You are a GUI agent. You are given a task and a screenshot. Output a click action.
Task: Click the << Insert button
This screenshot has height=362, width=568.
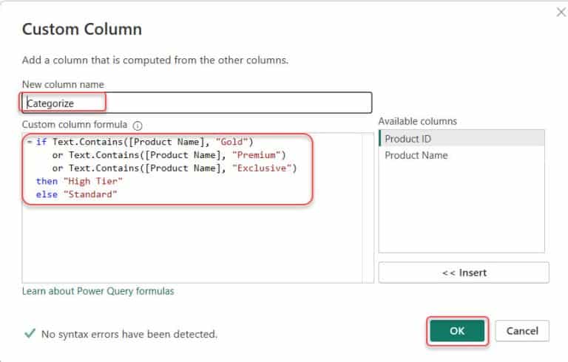pyautogui.click(x=464, y=273)
